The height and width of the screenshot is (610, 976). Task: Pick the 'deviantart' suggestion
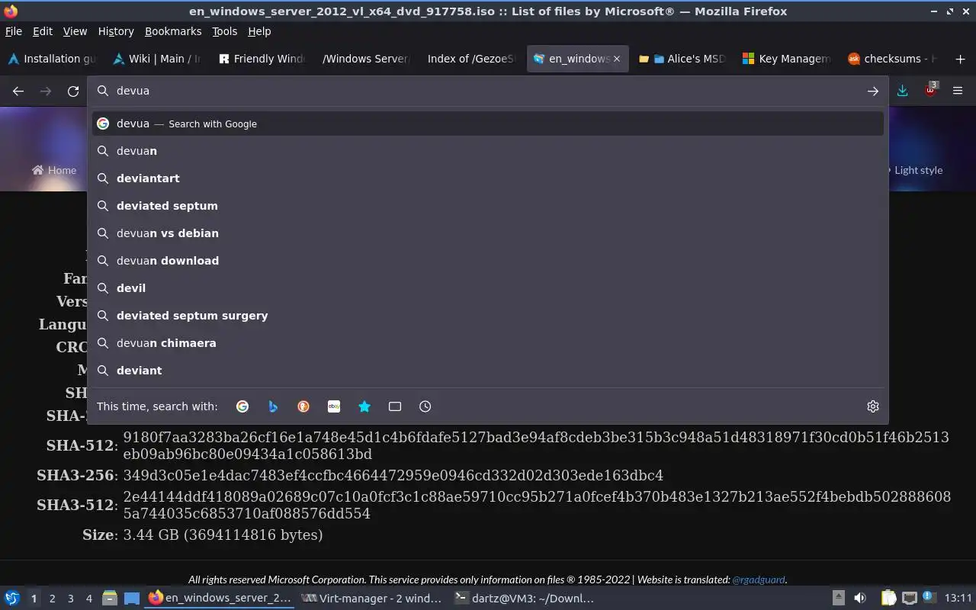[x=488, y=178]
